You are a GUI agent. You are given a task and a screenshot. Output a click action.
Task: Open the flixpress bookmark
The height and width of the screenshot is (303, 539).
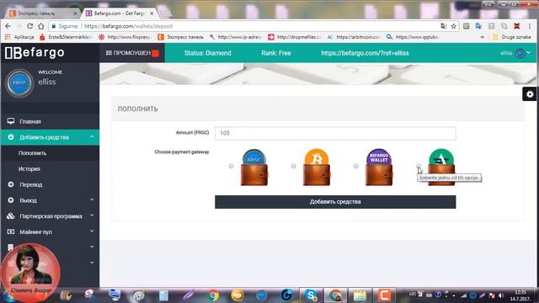pyautogui.click(x=125, y=37)
